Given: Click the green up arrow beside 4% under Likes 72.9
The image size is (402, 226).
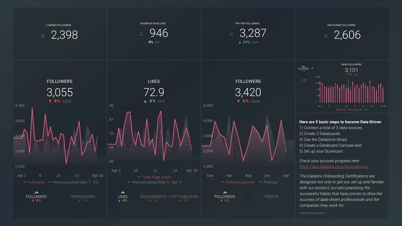Looking at the screenshot, I should tap(145, 101).
